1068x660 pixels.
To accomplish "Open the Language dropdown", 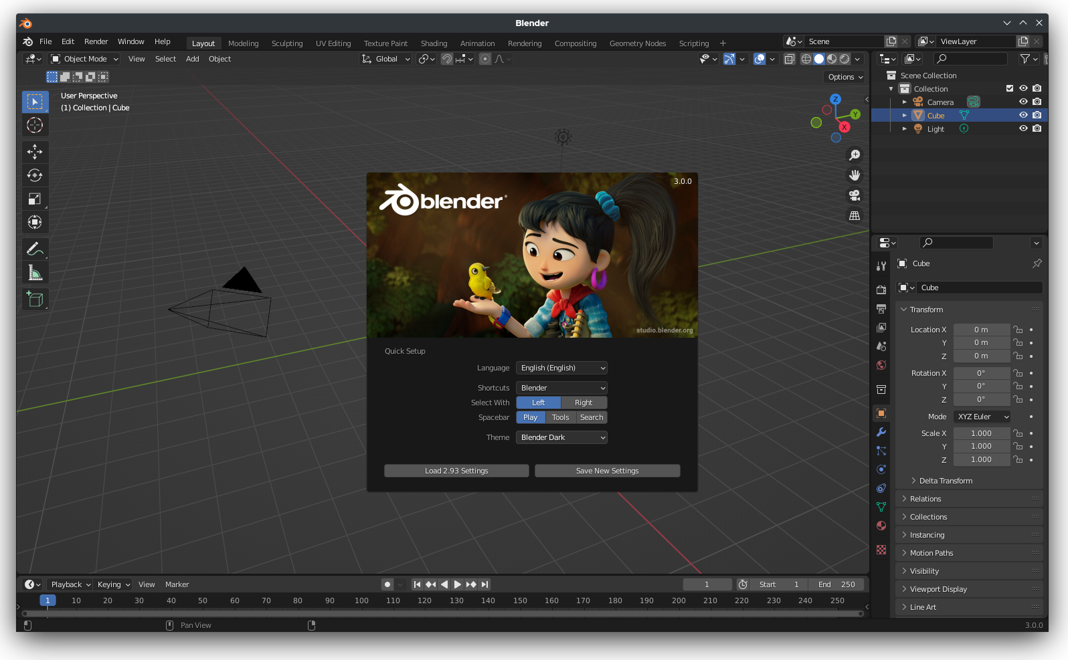I will coord(561,368).
